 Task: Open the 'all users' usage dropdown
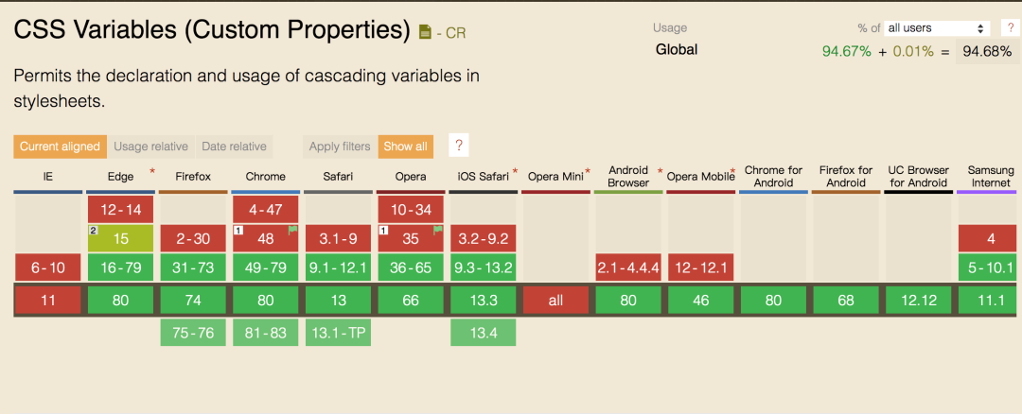coord(937,28)
